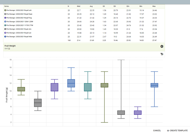Viewport: 190px width, 135px height.
Task: Click the Series column header
Action: pos(7,6)
